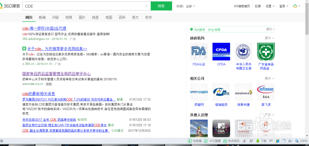Click the 广东省食品药品监 green logo

(266, 51)
